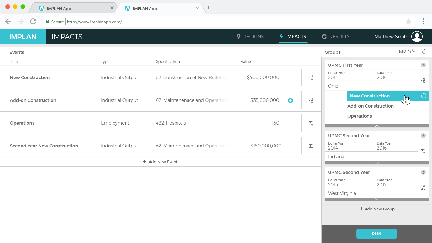This screenshot has height=243, width=432.
Task: Open UPMC First Year group settings icon
Action: 423,81
